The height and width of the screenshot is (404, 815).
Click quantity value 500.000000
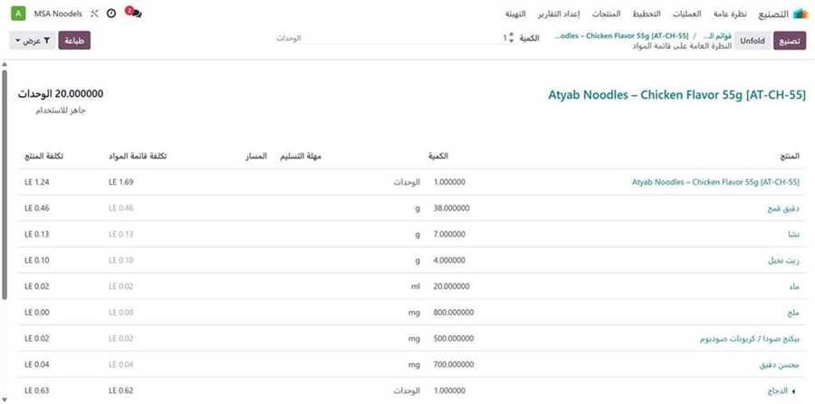(454, 338)
